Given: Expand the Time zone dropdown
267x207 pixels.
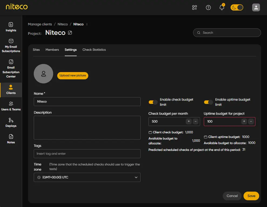Looking at the screenshot, I should 87,177.
